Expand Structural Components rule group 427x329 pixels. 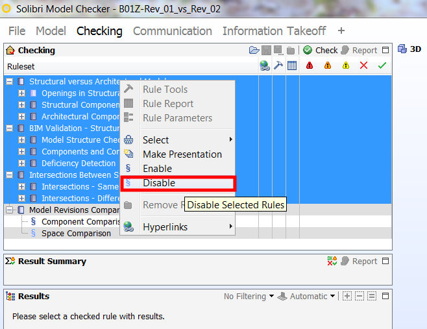tap(21, 105)
